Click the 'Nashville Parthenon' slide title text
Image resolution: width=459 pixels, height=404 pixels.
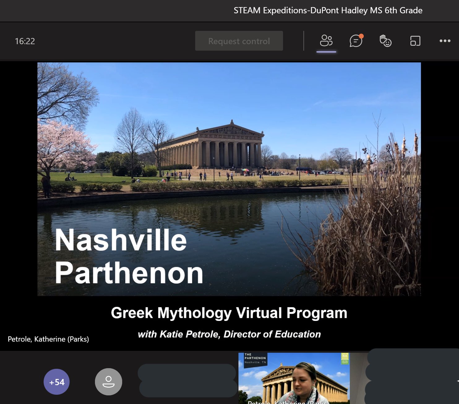click(x=129, y=256)
